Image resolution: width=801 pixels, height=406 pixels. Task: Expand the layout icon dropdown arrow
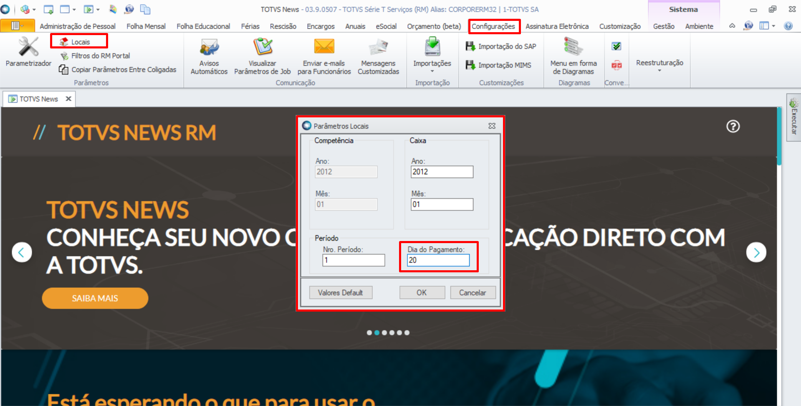[x=773, y=26]
